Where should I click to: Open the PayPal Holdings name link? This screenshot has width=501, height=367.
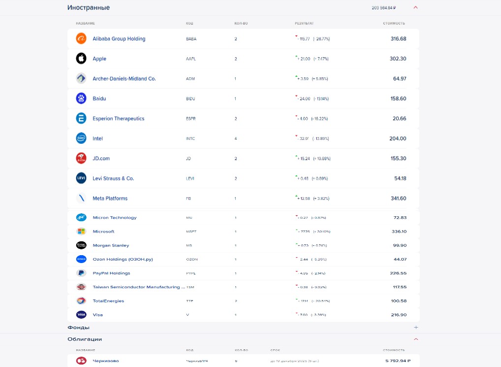tap(112, 273)
